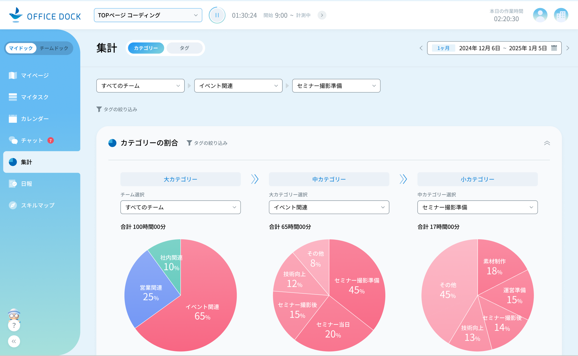Open チャット with 7 unread messages
This screenshot has height=356, width=578.
pyautogui.click(x=33, y=141)
